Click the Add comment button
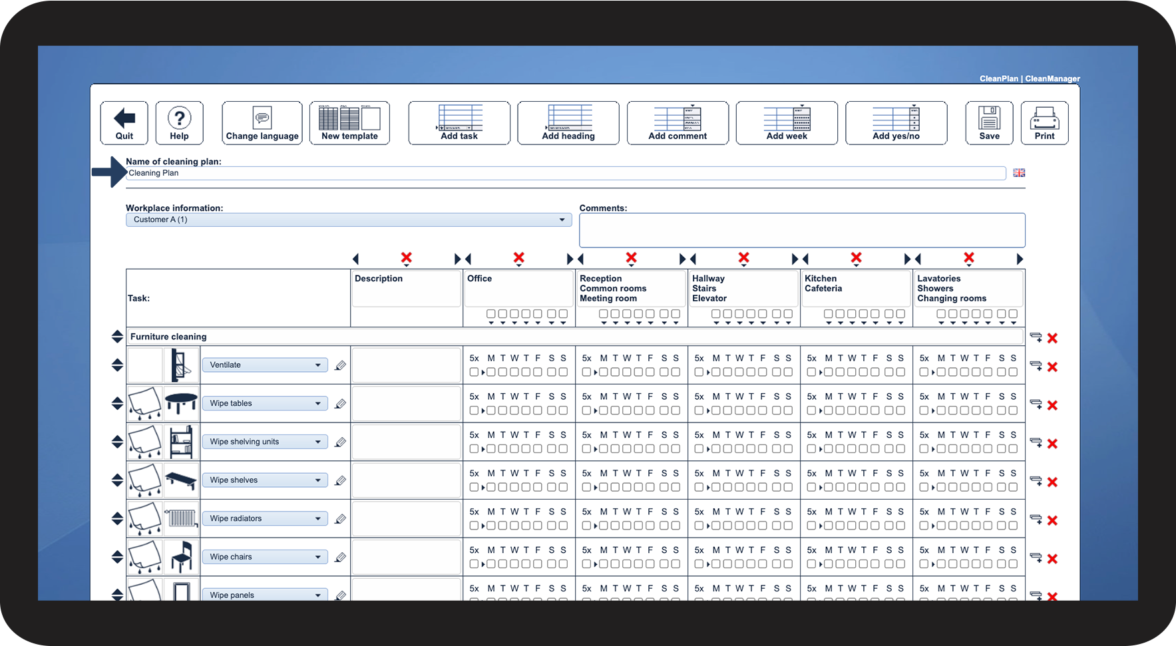The height and width of the screenshot is (646, 1176). [x=678, y=123]
